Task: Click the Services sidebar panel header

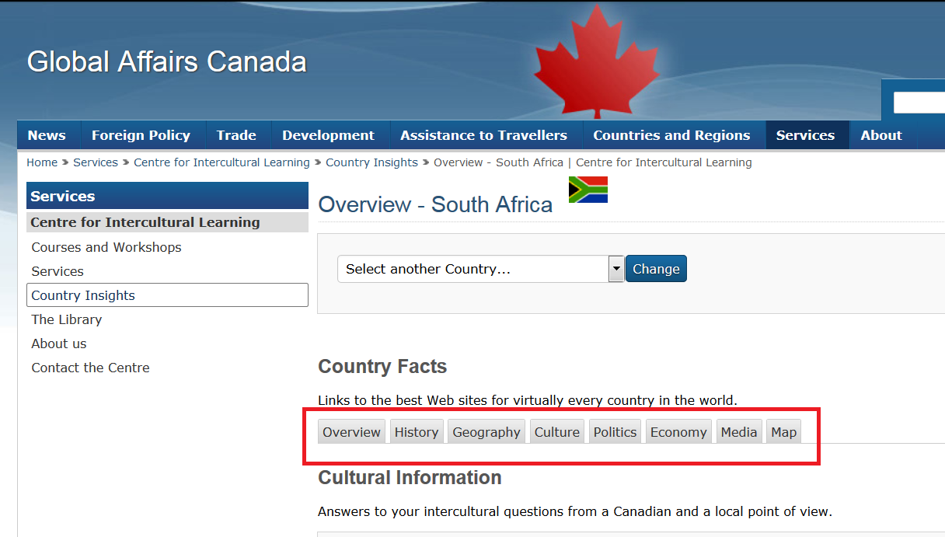Action: 167,196
